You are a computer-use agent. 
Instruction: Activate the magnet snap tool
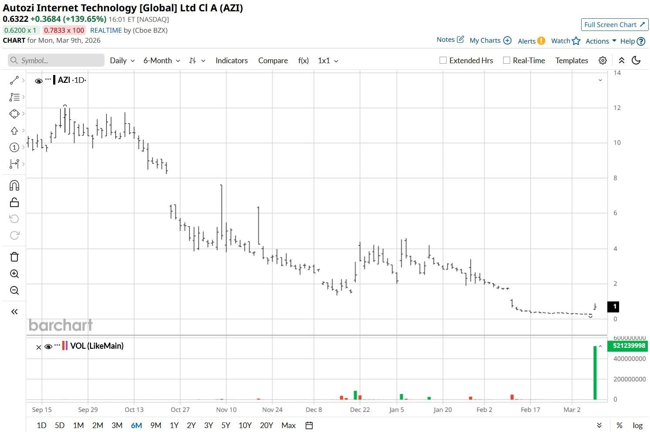(x=14, y=186)
